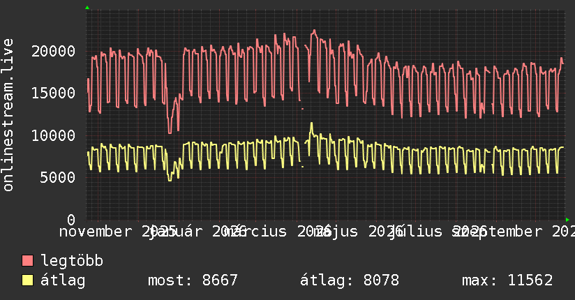Click the 5000 y-axis label

coord(58,177)
